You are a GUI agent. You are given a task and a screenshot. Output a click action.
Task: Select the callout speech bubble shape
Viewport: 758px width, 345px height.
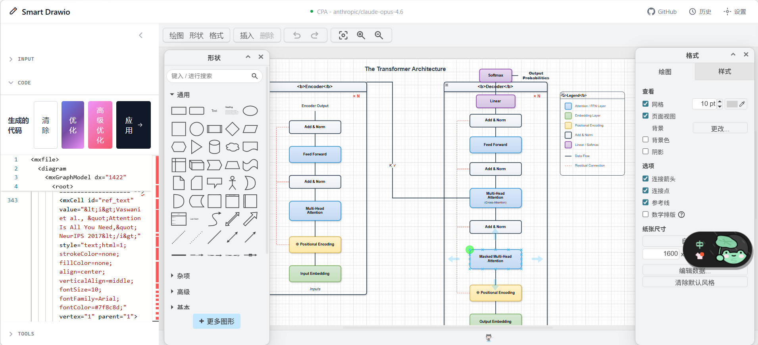[x=214, y=183]
